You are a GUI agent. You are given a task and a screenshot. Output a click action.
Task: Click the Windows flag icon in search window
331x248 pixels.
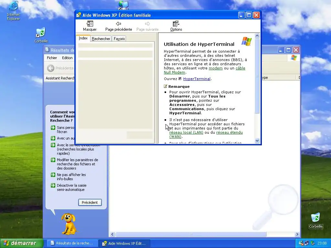point(294,58)
